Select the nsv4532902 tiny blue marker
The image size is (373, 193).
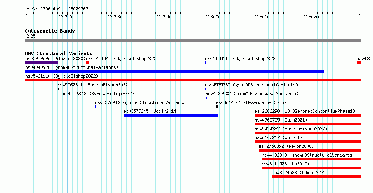coord(206,98)
